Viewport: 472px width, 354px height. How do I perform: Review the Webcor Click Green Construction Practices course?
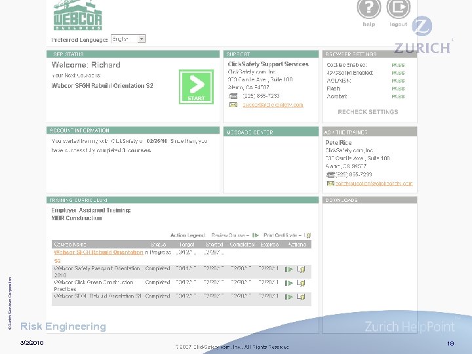point(288,283)
